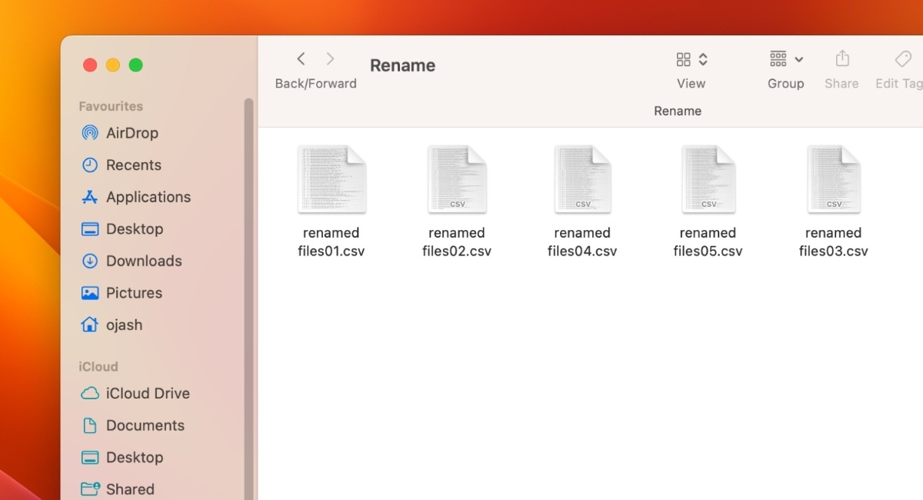This screenshot has width=923, height=500.
Task: Select the renamed files01.csv file
Action: click(332, 178)
